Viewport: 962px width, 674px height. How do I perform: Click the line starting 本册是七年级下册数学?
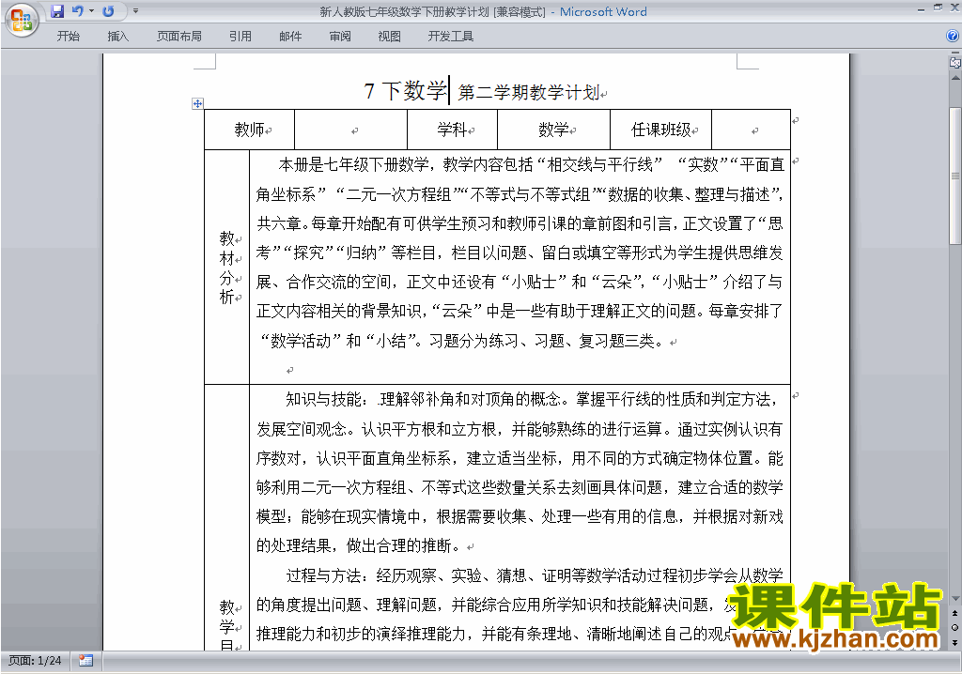tap(532, 164)
